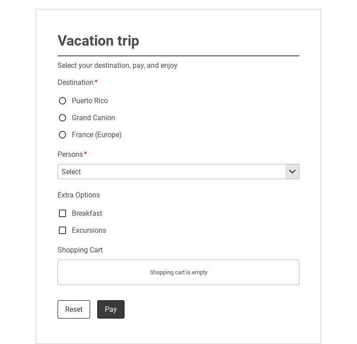Click the Puerto Rico label text
This screenshot has height=344, width=357.
[x=90, y=101]
